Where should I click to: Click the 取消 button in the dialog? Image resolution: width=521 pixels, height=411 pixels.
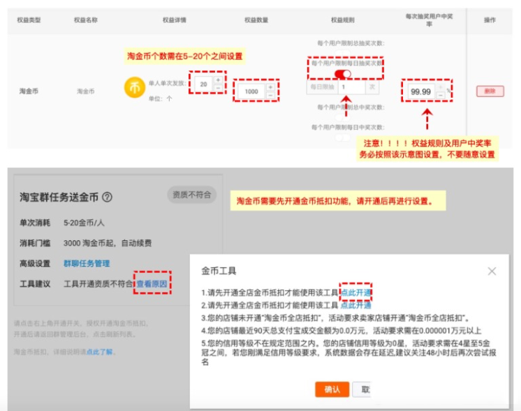pyautogui.click(x=362, y=389)
